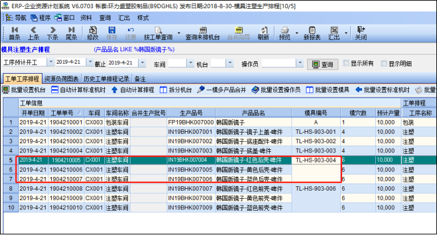Expand the 机台 machine dropdown
Screen dimensions: 437x235
click(x=230, y=63)
